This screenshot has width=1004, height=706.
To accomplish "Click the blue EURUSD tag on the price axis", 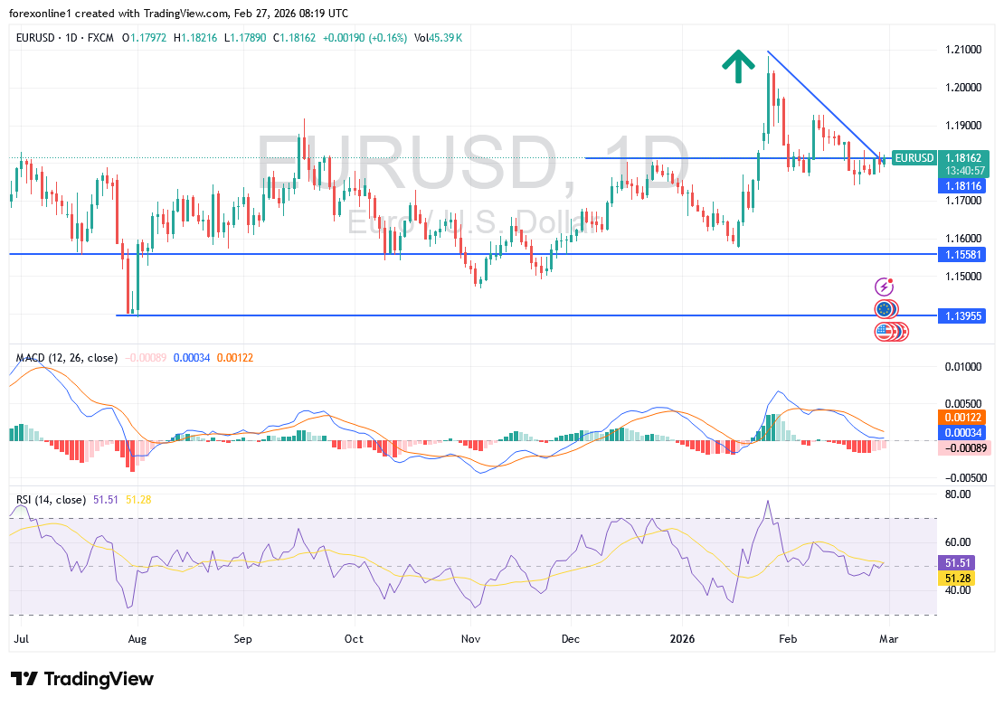I will [x=914, y=157].
